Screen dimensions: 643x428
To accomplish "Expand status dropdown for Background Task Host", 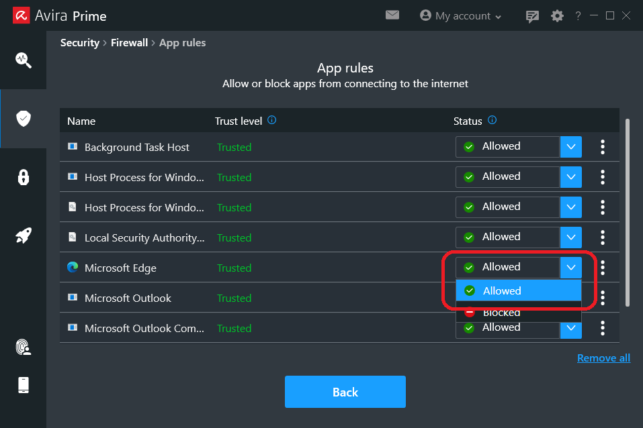I will pyautogui.click(x=571, y=147).
